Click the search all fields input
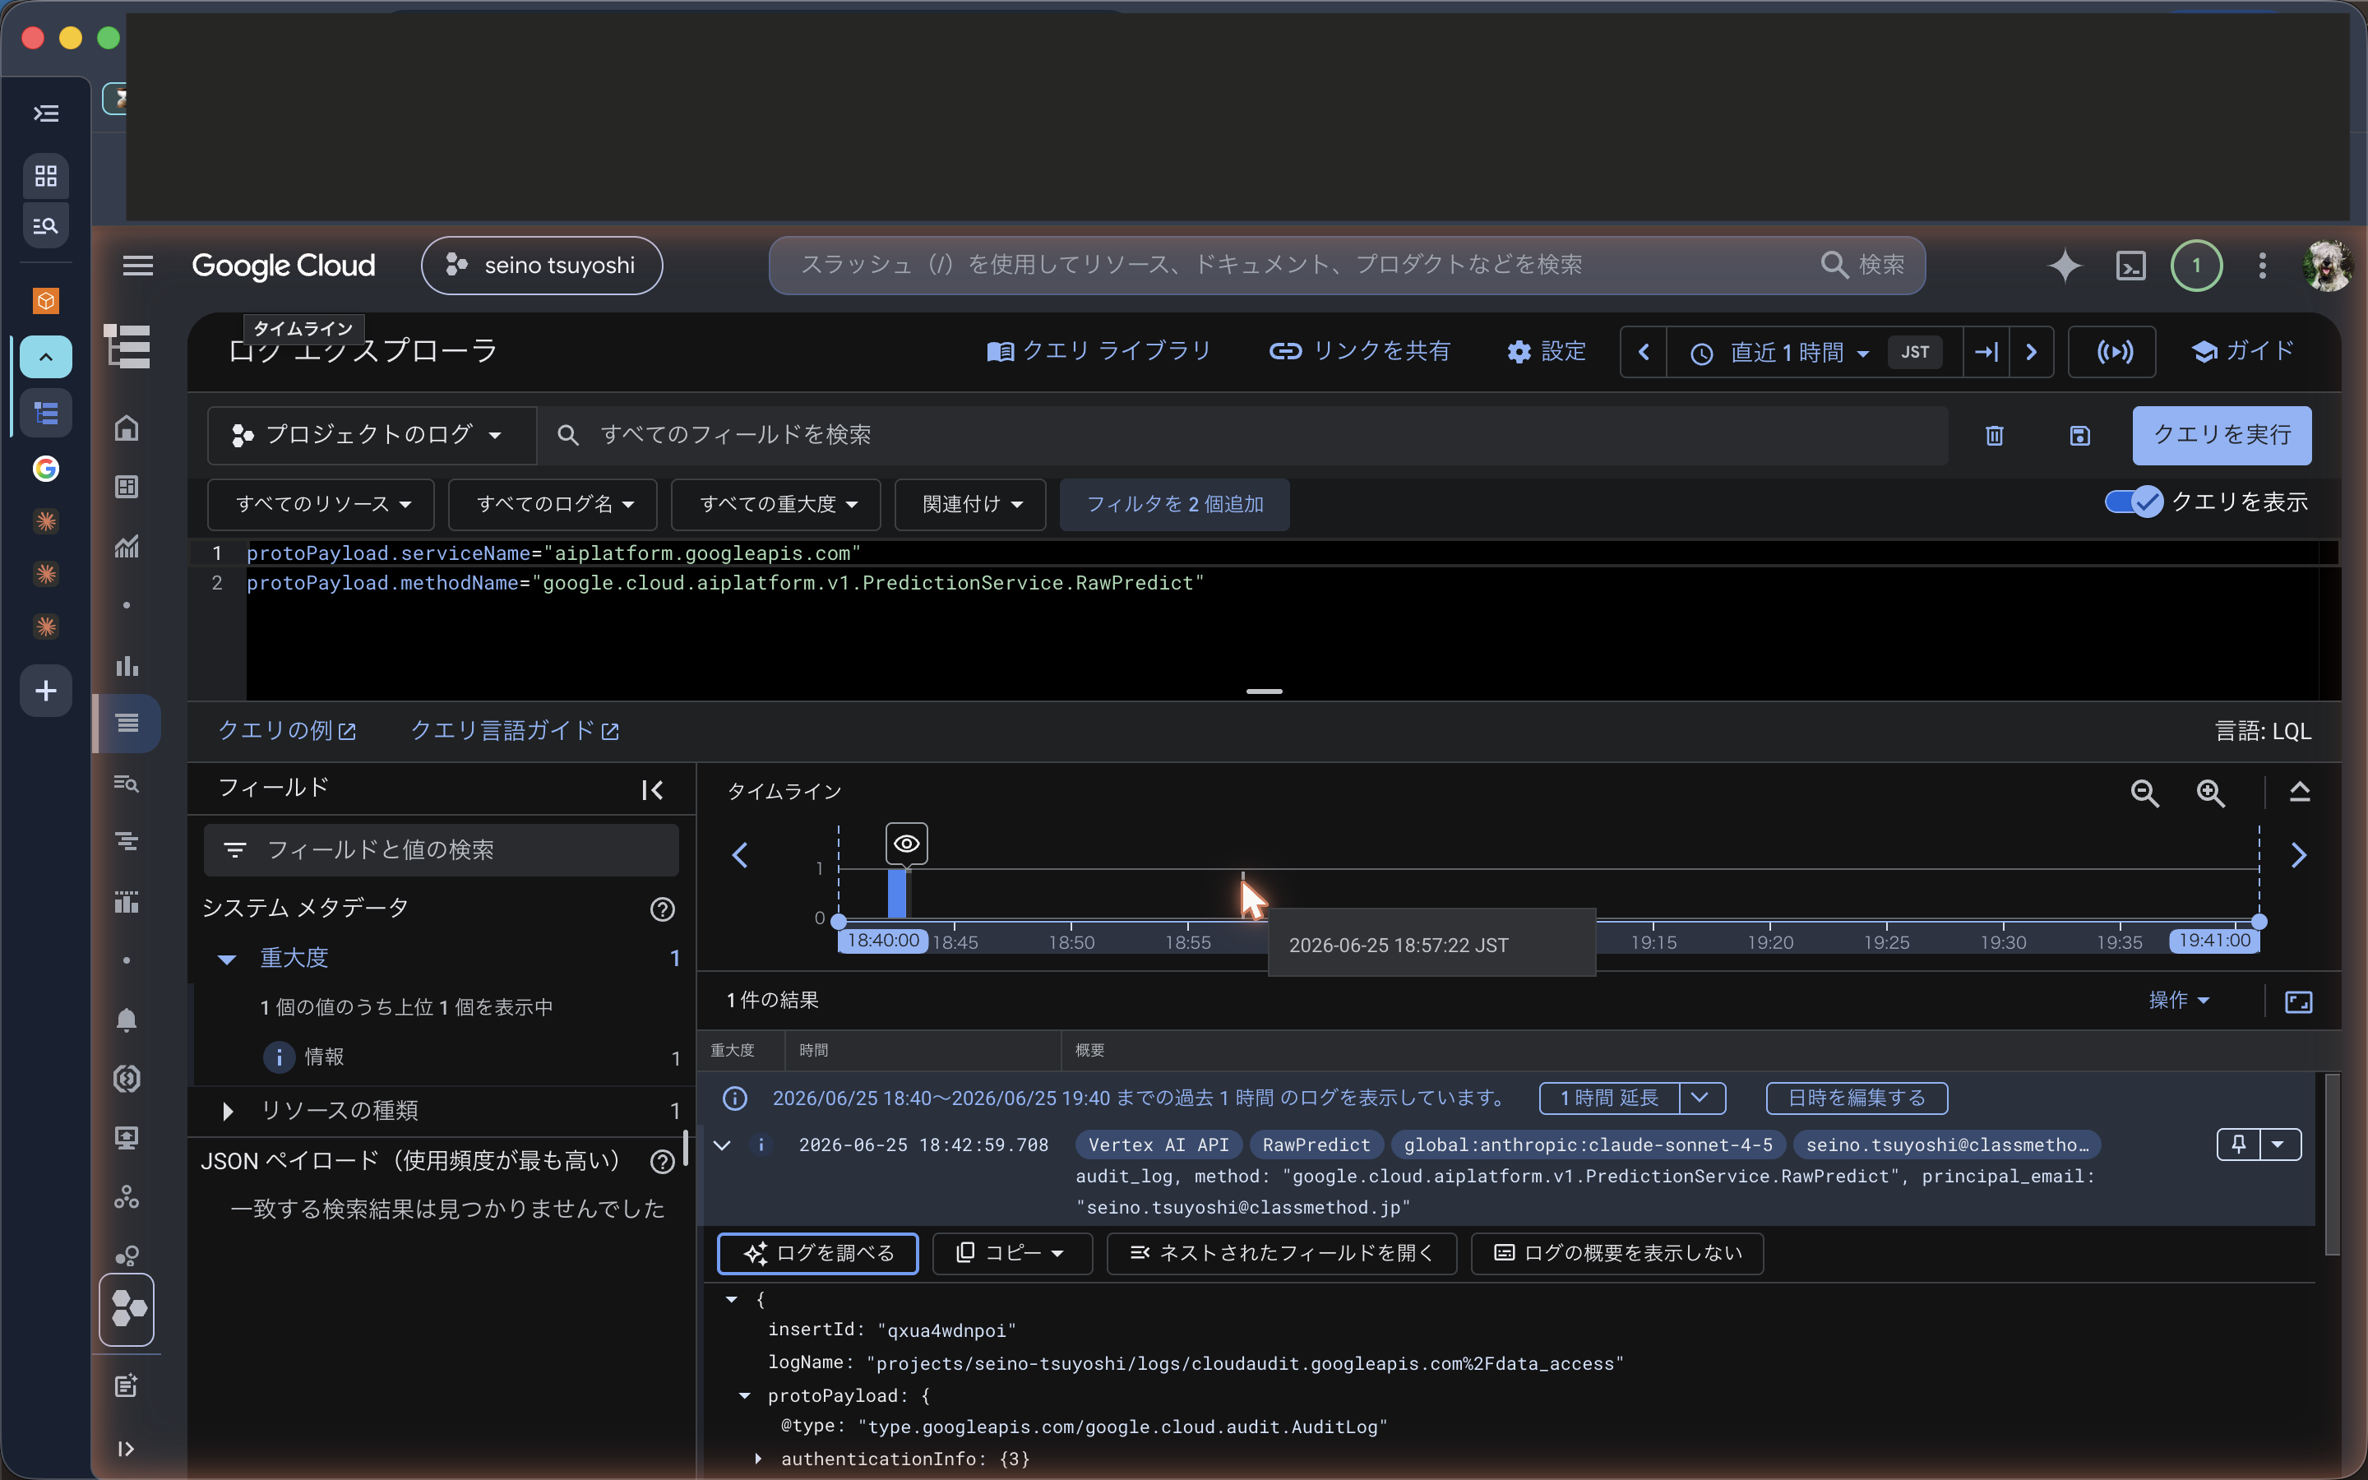Image resolution: width=2368 pixels, height=1480 pixels. 1242,436
